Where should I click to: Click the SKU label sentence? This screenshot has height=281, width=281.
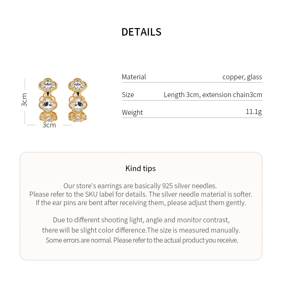(x=141, y=194)
